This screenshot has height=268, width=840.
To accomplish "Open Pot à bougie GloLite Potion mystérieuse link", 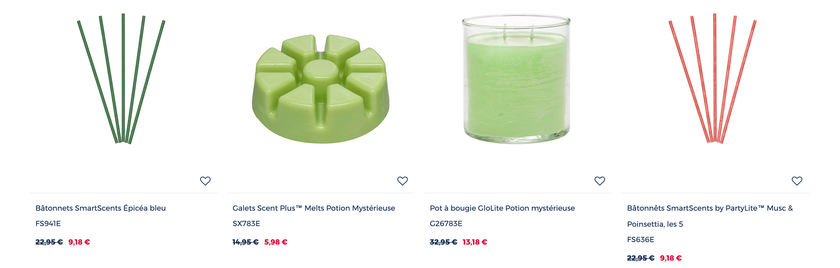I will click(x=502, y=208).
